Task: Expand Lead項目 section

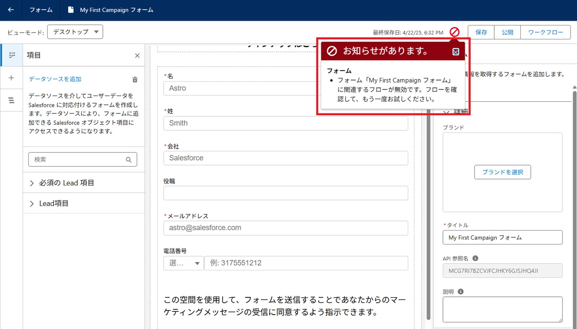Action: [84, 204]
